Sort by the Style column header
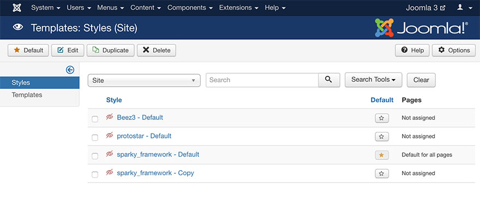 (x=114, y=100)
